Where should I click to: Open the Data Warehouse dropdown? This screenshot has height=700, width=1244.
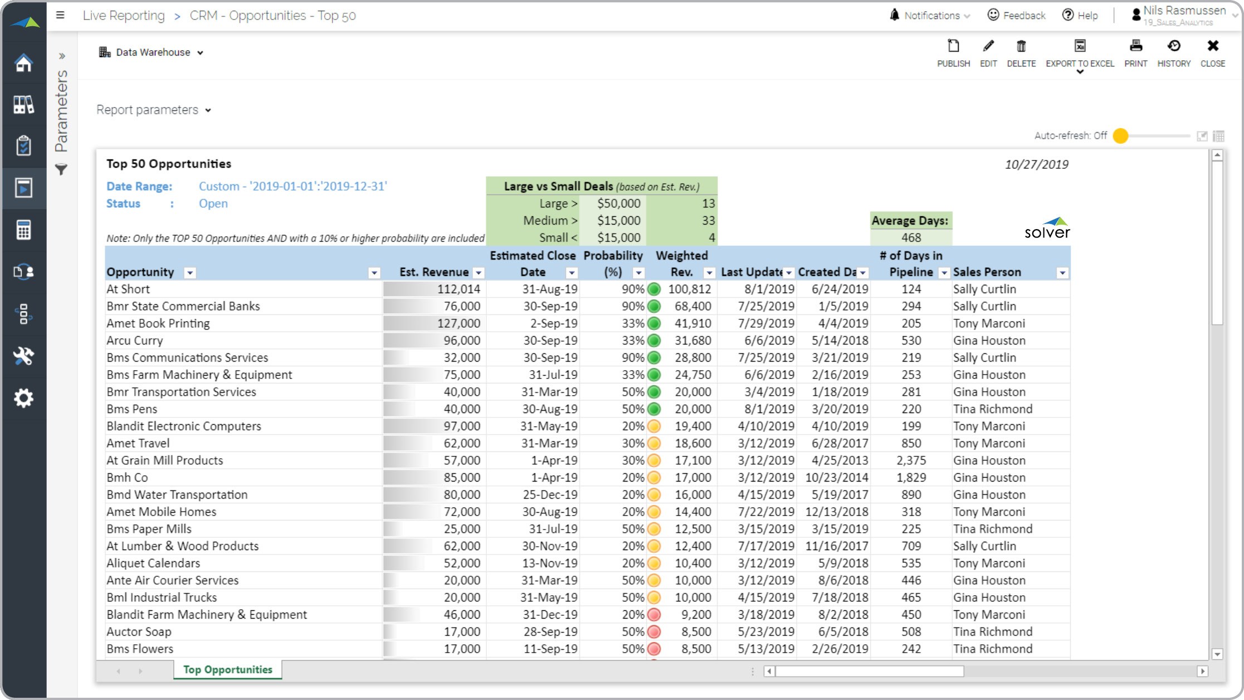(152, 52)
